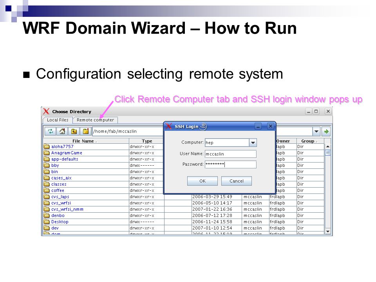Click the refresh directory icon
Image resolution: width=376 pixels, height=282 pixels.
tap(51, 132)
